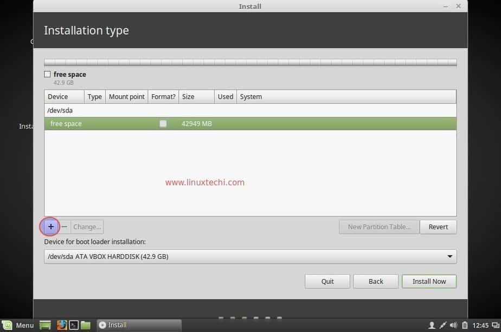Open the volume speaker tray icon
The height and width of the screenshot is (332, 501).
(x=453, y=326)
